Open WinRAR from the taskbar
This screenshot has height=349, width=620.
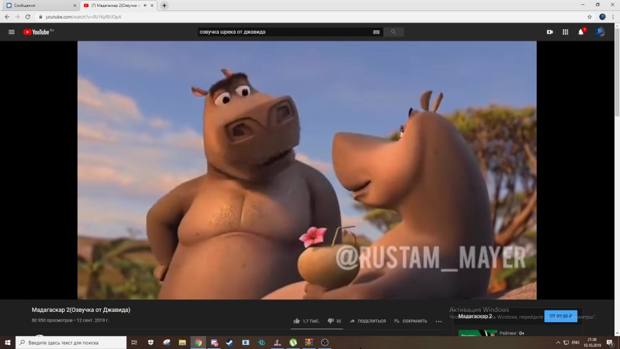tap(309, 342)
